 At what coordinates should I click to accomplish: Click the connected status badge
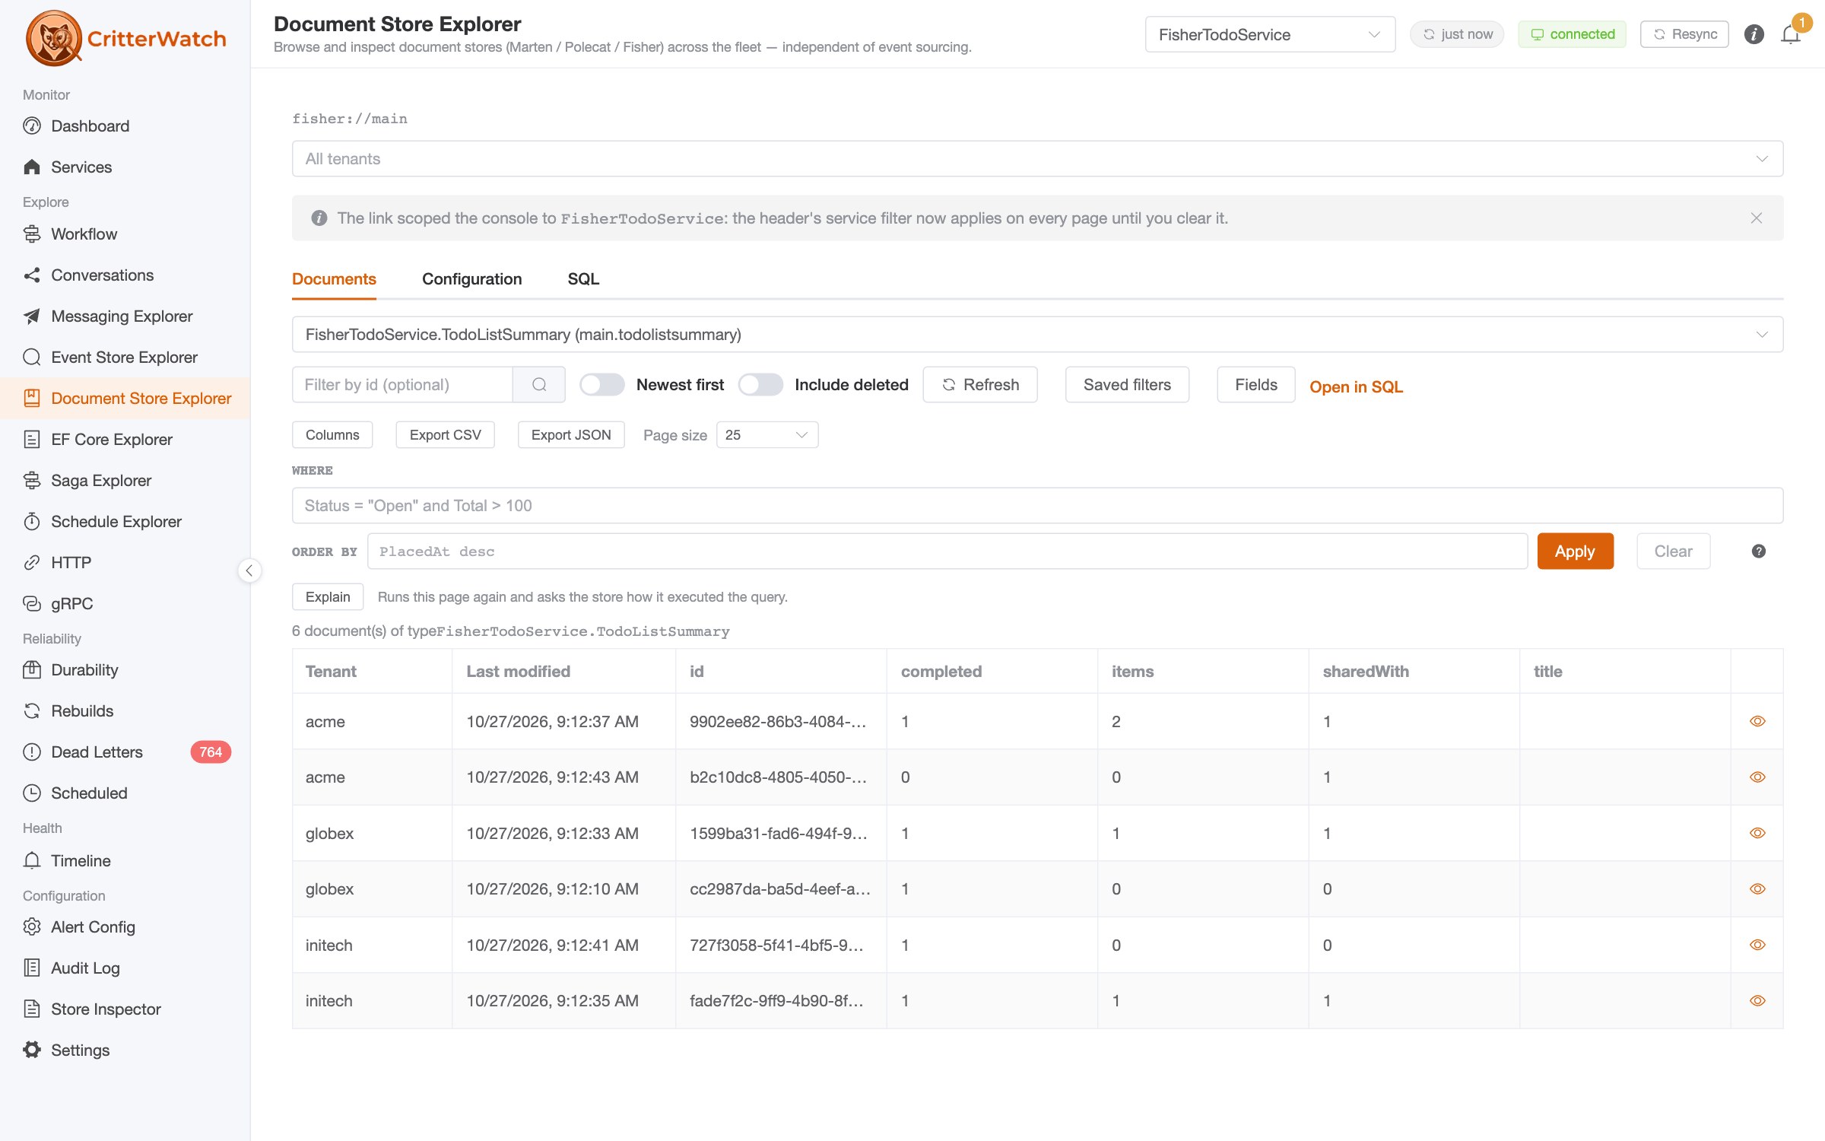coord(1572,34)
